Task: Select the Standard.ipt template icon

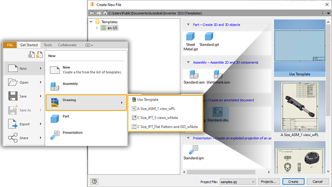Action: tap(209, 36)
